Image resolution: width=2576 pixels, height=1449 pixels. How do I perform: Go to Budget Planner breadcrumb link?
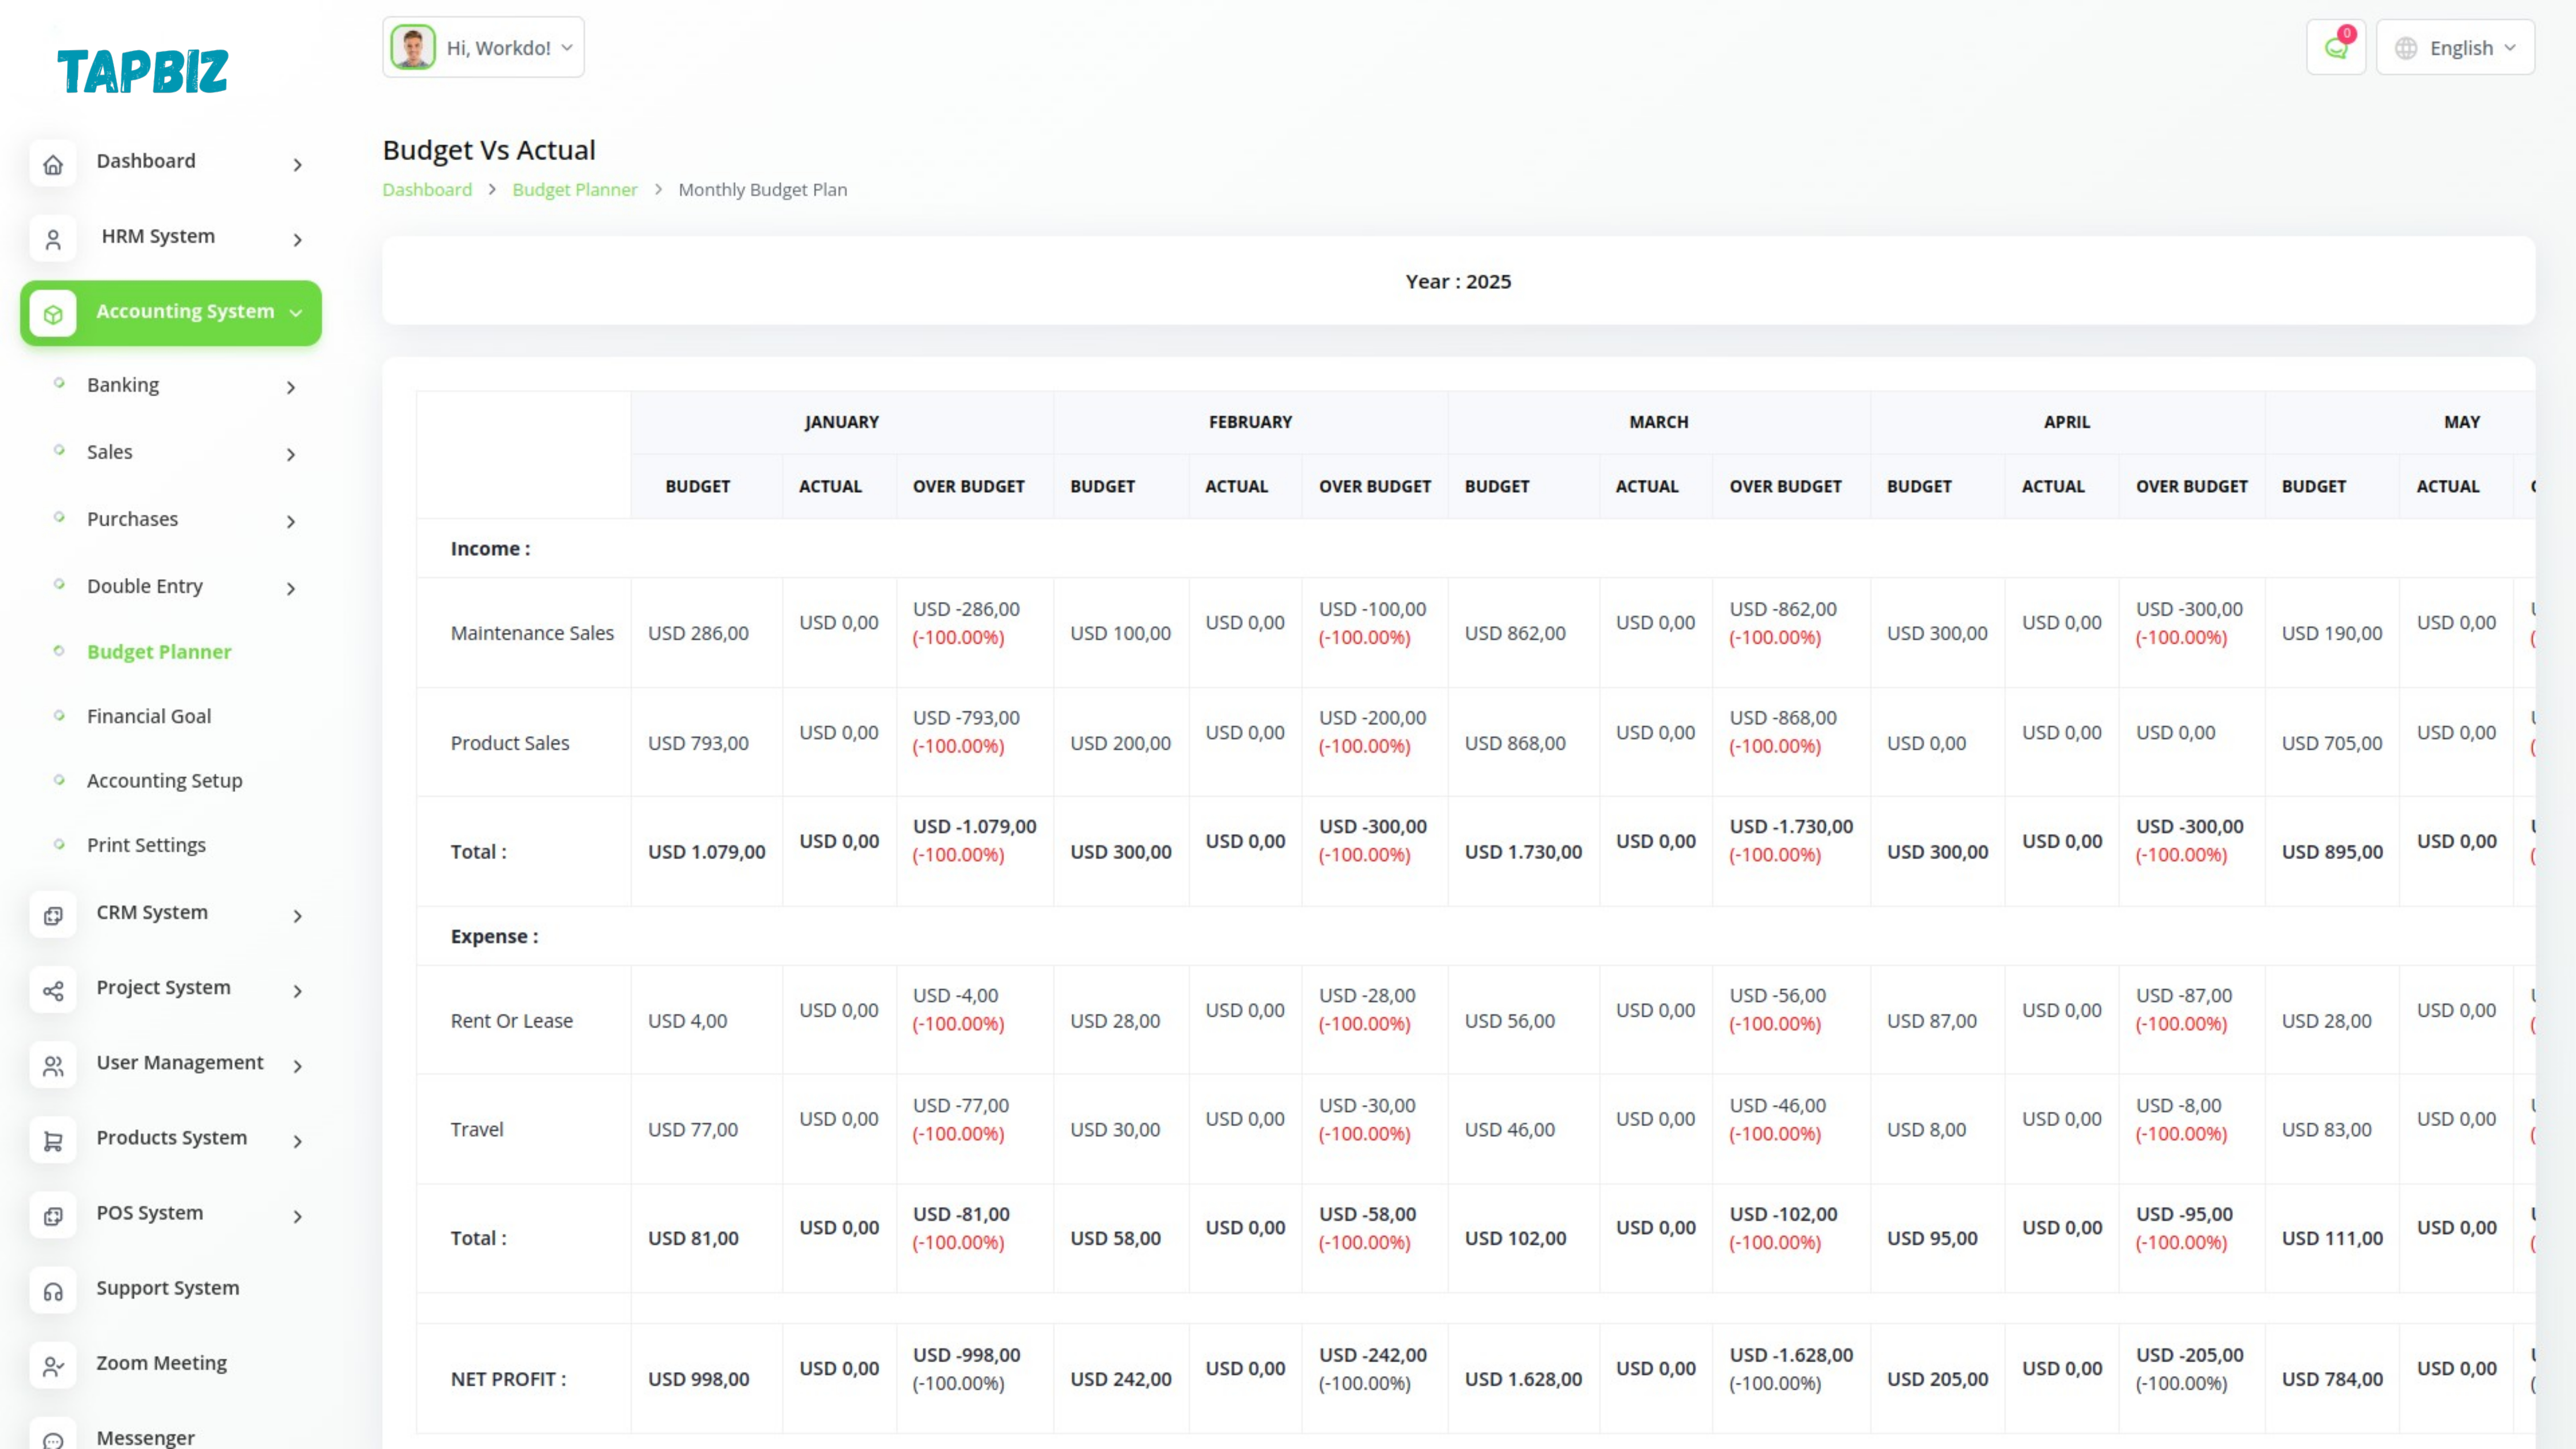[x=574, y=190]
